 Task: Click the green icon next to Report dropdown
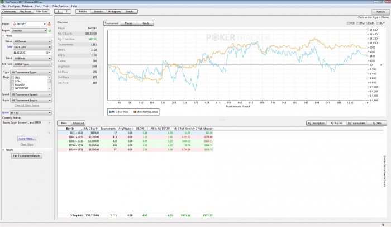pos(49,31)
